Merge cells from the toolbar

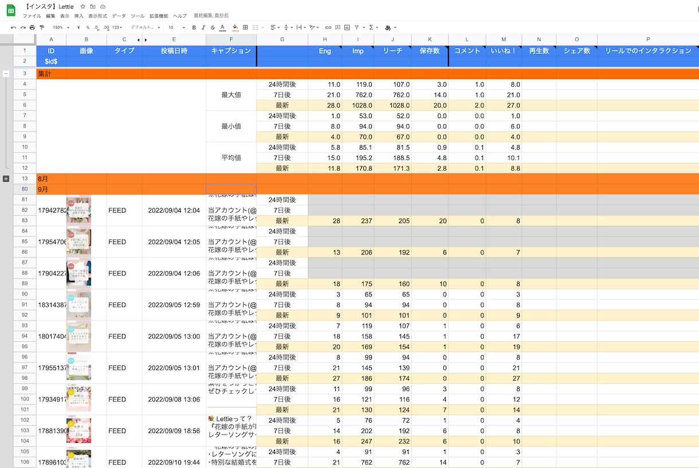tap(255, 27)
